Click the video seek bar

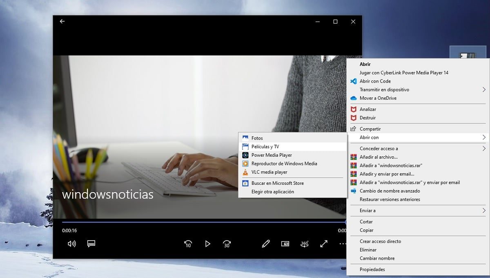point(204,222)
